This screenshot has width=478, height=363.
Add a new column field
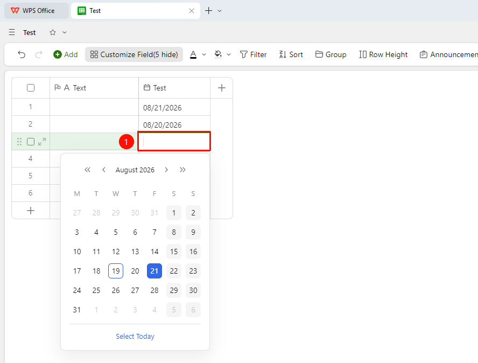tap(222, 88)
